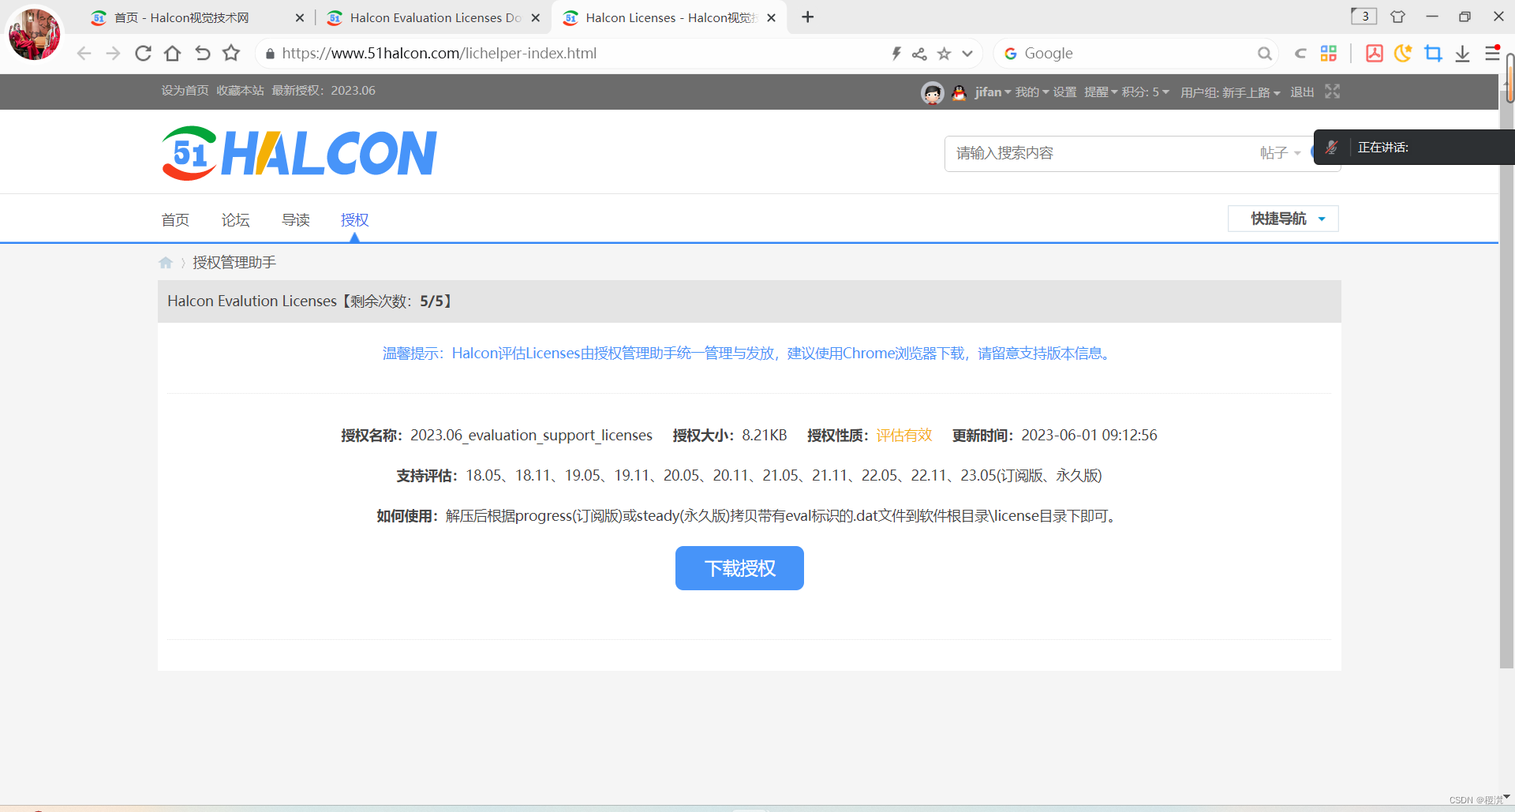Open 设置 link in top bar

[x=1064, y=92]
